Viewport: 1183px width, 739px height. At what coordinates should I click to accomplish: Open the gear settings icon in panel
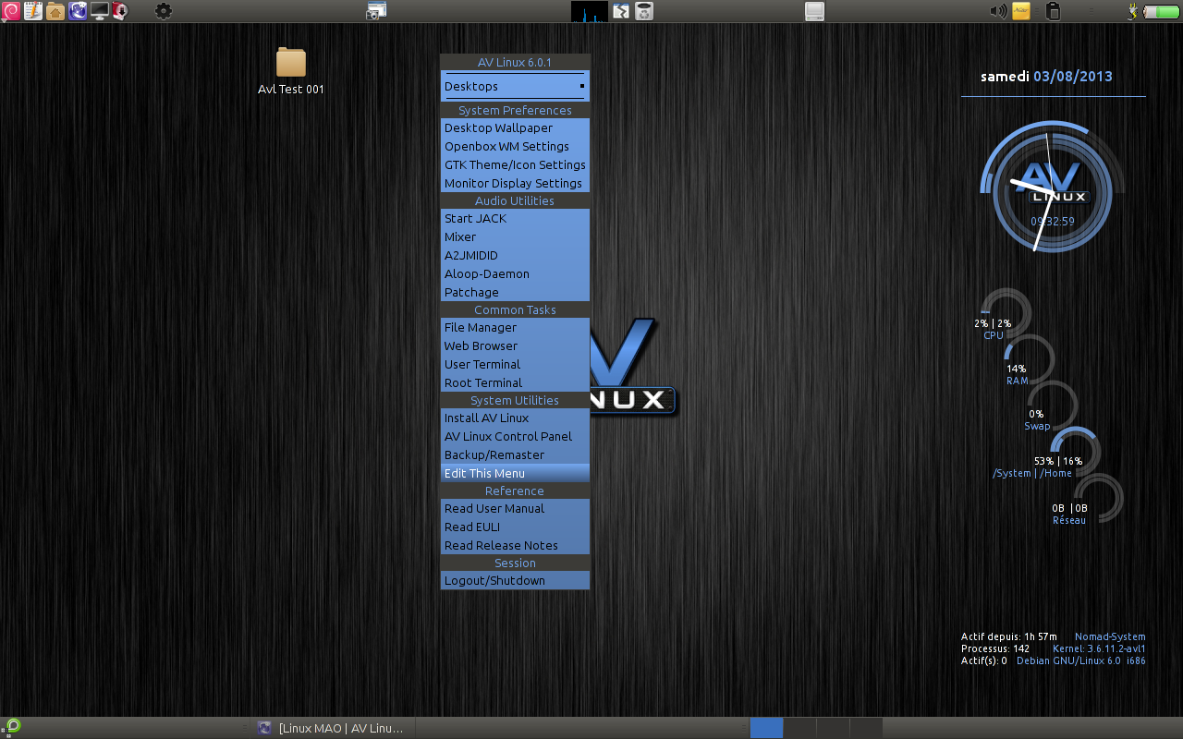click(164, 11)
